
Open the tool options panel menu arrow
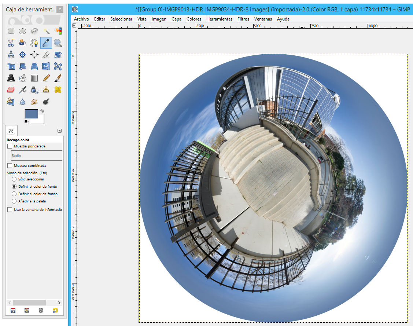click(59, 131)
